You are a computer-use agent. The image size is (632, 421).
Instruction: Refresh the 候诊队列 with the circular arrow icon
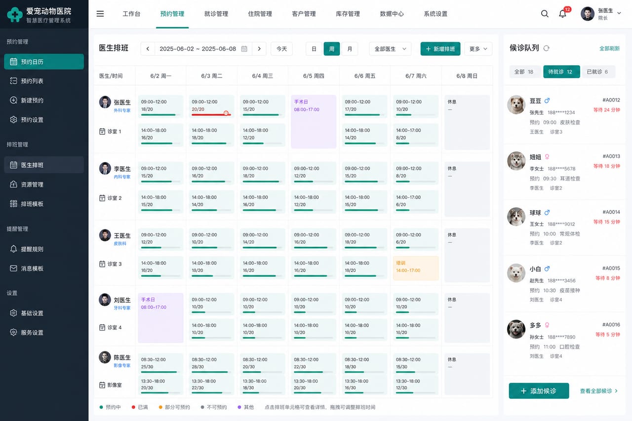pos(546,48)
